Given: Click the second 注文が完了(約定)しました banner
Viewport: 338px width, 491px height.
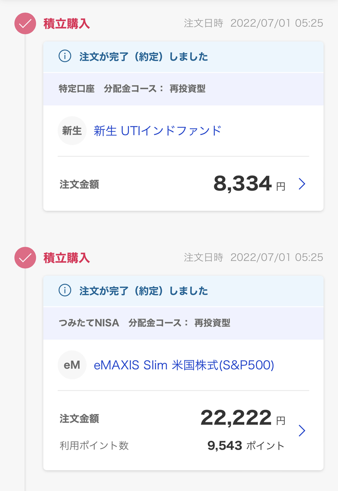Looking at the screenshot, I should pos(183,291).
